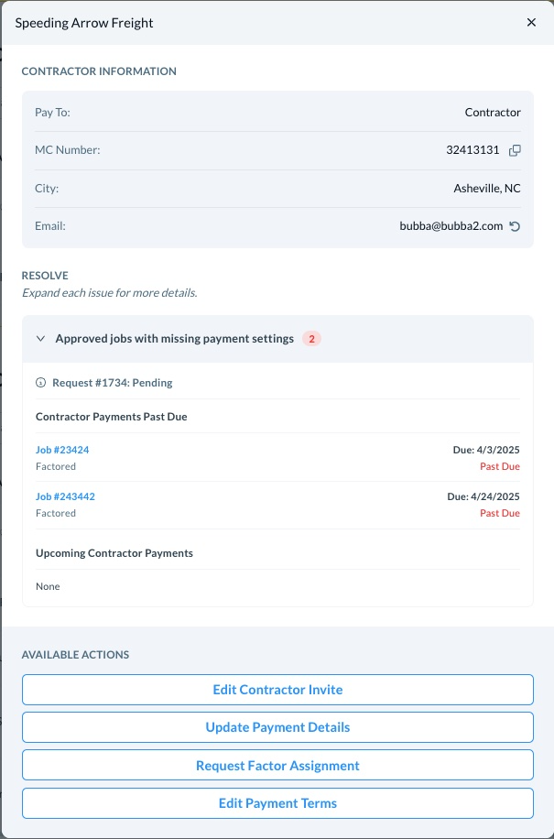The height and width of the screenshot is (839, 554).
Task: Close the Speeding Arrow Freight dialog
Action: tap(531, 23)
